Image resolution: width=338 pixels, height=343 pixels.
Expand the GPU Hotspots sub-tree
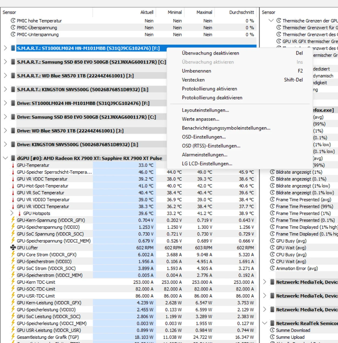[x=12, y=213]
